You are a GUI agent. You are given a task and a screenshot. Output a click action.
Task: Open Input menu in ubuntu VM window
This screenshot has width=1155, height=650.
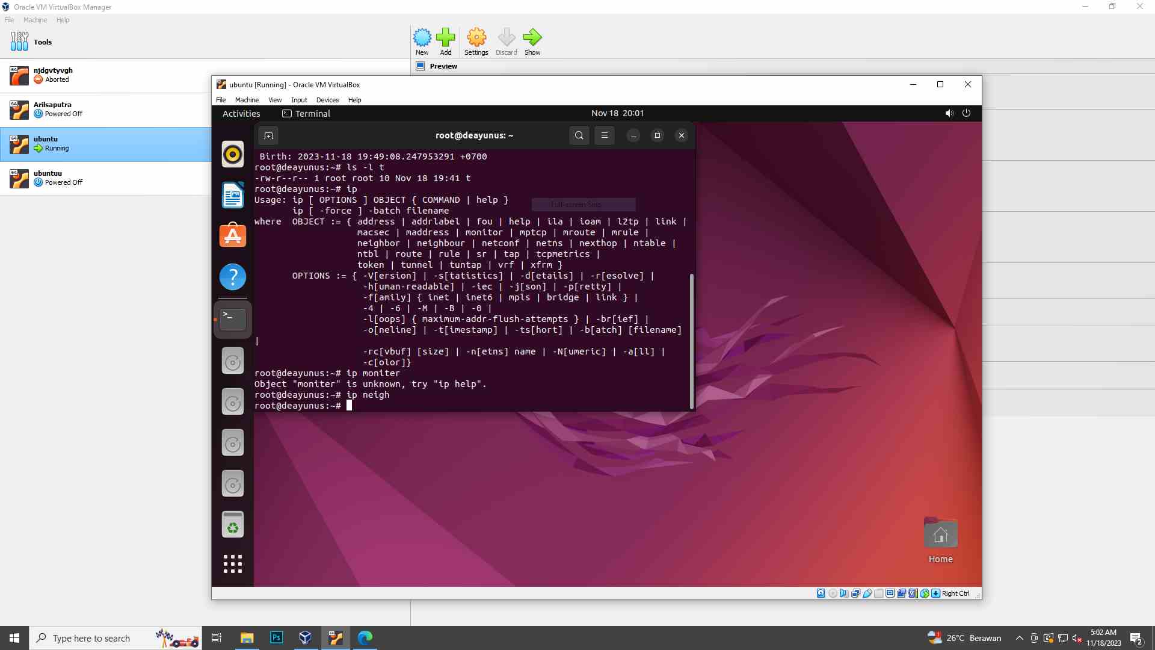[299, 100]
